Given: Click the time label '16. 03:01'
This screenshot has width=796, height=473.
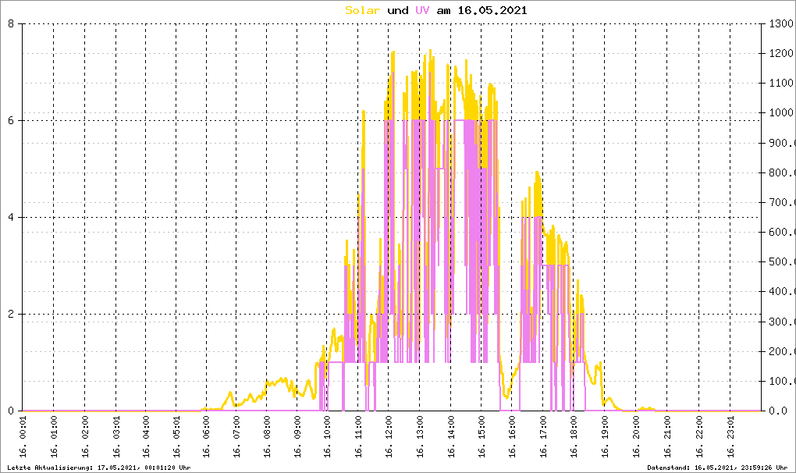Looking at the screenshot, I should pyautogui.click(x=116, y=437).
